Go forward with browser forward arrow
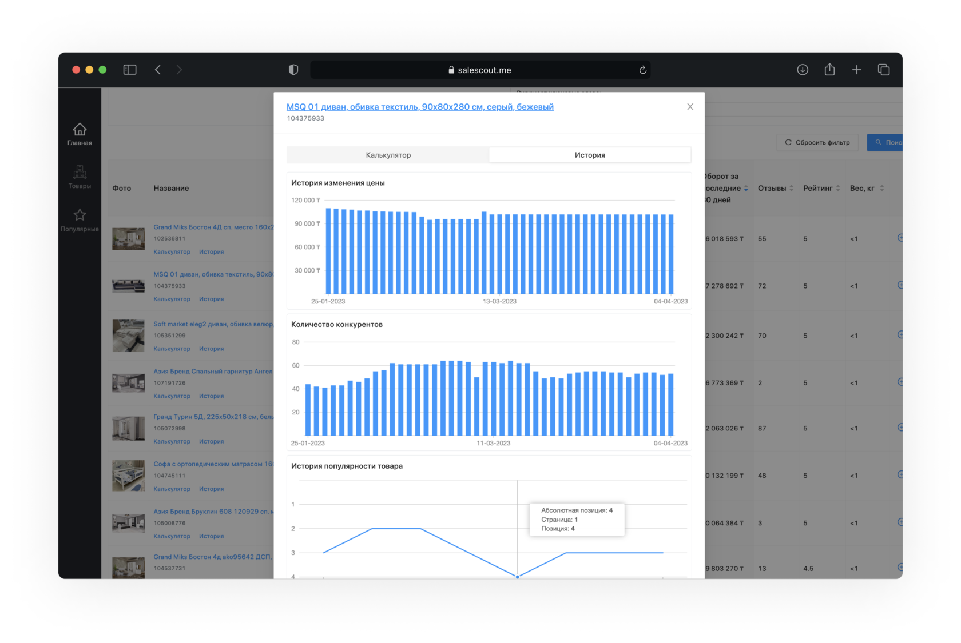The image size is (961, 643). [179, 70]
